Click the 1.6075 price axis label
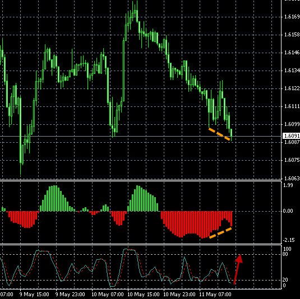 tap(292, 160)
